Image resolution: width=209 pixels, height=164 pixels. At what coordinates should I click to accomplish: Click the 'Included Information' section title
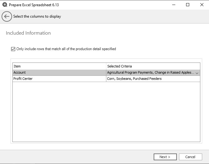pos(28,33)
